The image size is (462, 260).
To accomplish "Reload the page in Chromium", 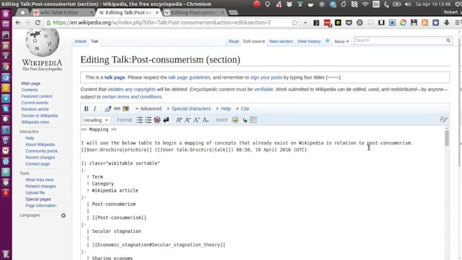I will (x=38, y=22).
